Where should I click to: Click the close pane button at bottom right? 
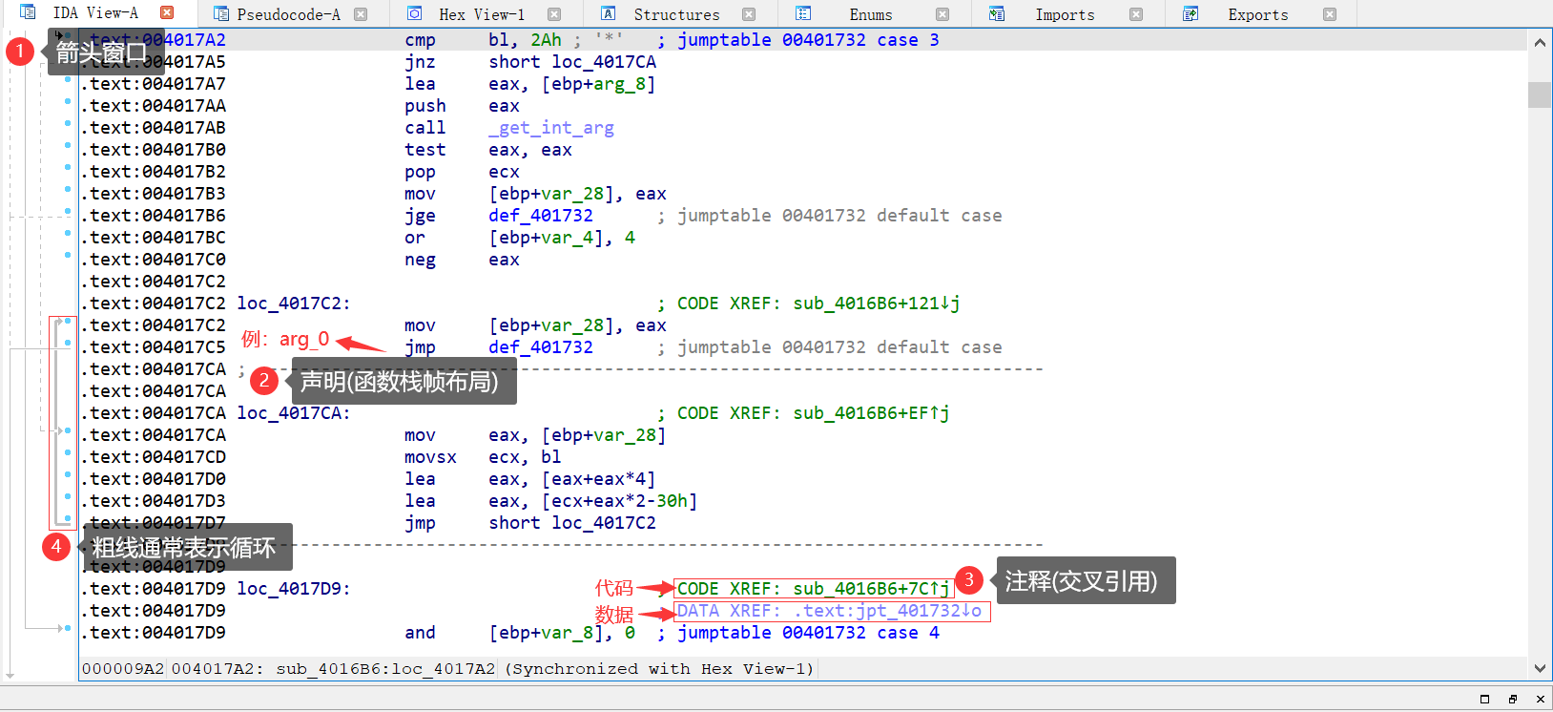[x=1540, y=699]
